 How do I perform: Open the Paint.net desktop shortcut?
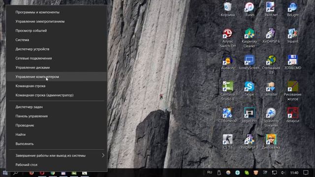(x=271, y=9)
